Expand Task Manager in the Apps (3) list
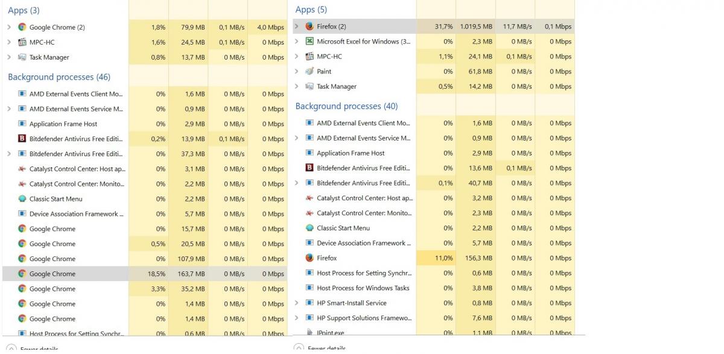This screenshot has width=724, height=354. click(x=9, y=57)
